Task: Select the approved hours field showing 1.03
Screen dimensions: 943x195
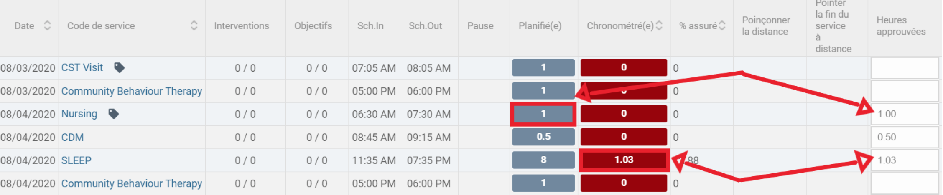Action: (x=905, y=160)
